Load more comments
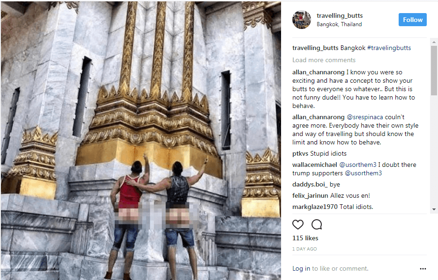438x280 pixels. (x=324, y=60)
